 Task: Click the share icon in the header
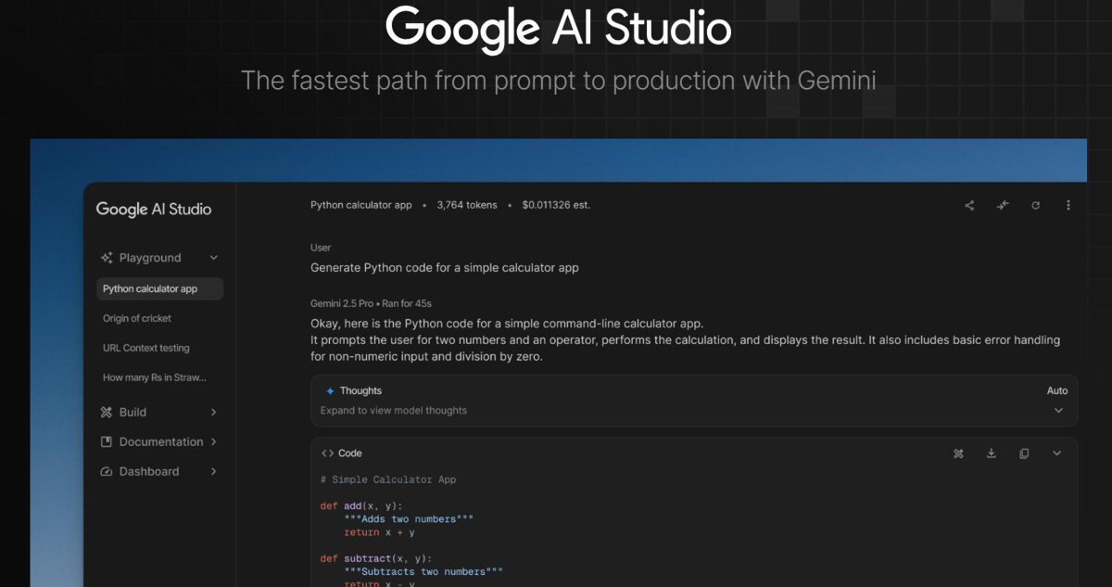click(x=969, y=206)
